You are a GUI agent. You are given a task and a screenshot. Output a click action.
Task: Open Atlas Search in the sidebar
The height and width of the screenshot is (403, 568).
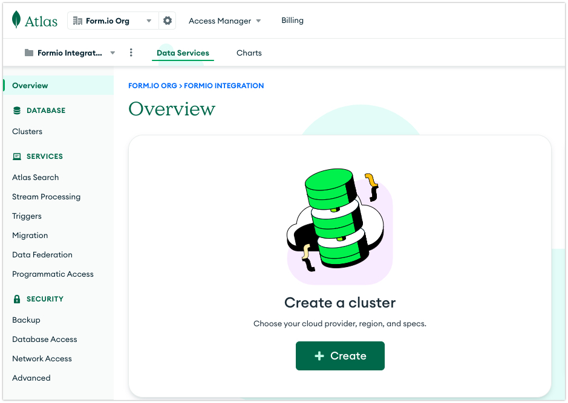[36, 177]
